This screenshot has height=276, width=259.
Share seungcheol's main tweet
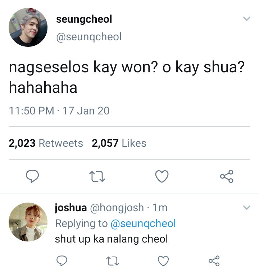227,176
